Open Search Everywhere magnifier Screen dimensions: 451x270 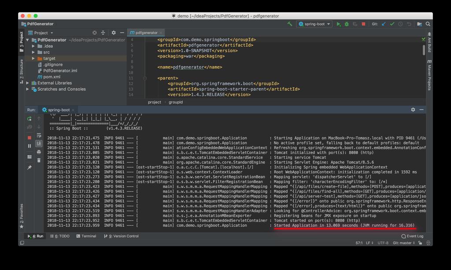428,24
